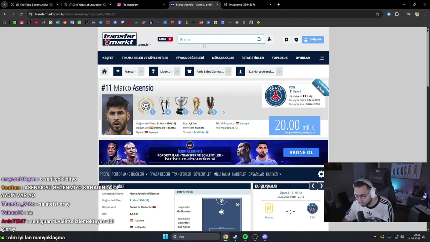Viewport: 430px width, 242px height.
Task: Reload the page
Action: point(21,14)
